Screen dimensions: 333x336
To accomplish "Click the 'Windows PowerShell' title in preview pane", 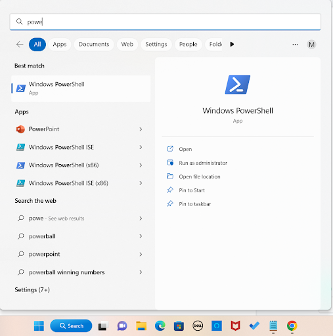I will [x=238, y=111].
